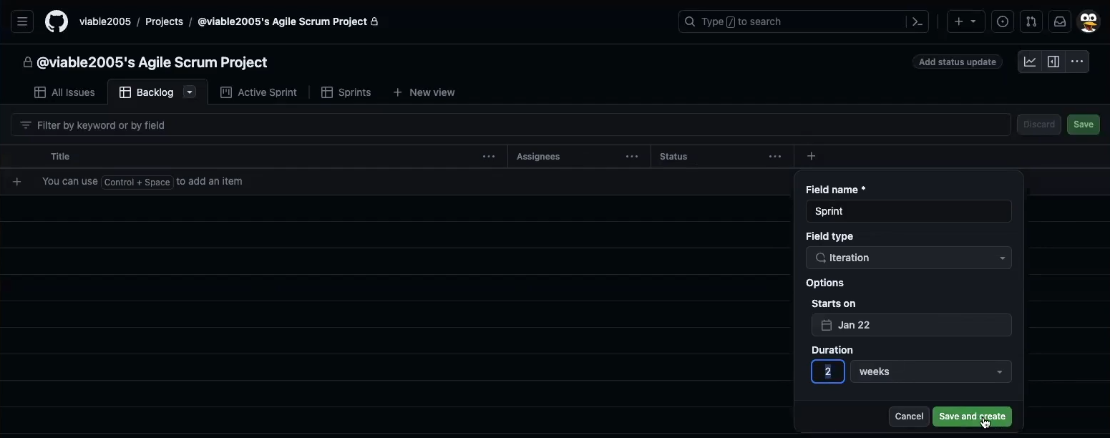1110x438 pixels.
Task: Open the Starts on date picker
Action: (x=911, y=325)
